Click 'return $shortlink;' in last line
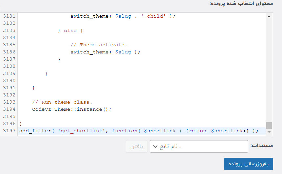This screenshot has height=174, width=282. tap(217, 131)
